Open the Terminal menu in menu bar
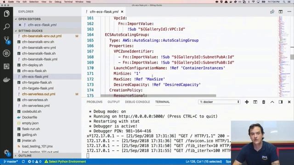 pyautogui.click(x=68, y=2)
